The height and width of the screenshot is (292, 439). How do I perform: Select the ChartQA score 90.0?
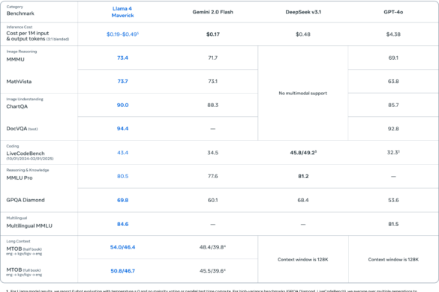pos(122,105)
